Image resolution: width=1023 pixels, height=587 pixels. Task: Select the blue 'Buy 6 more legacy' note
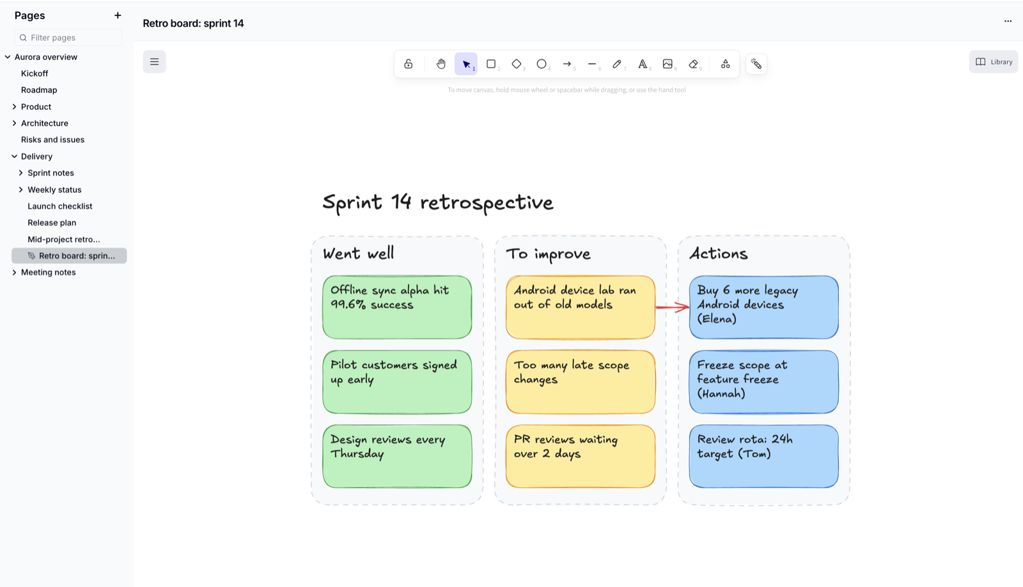point(764,307)
